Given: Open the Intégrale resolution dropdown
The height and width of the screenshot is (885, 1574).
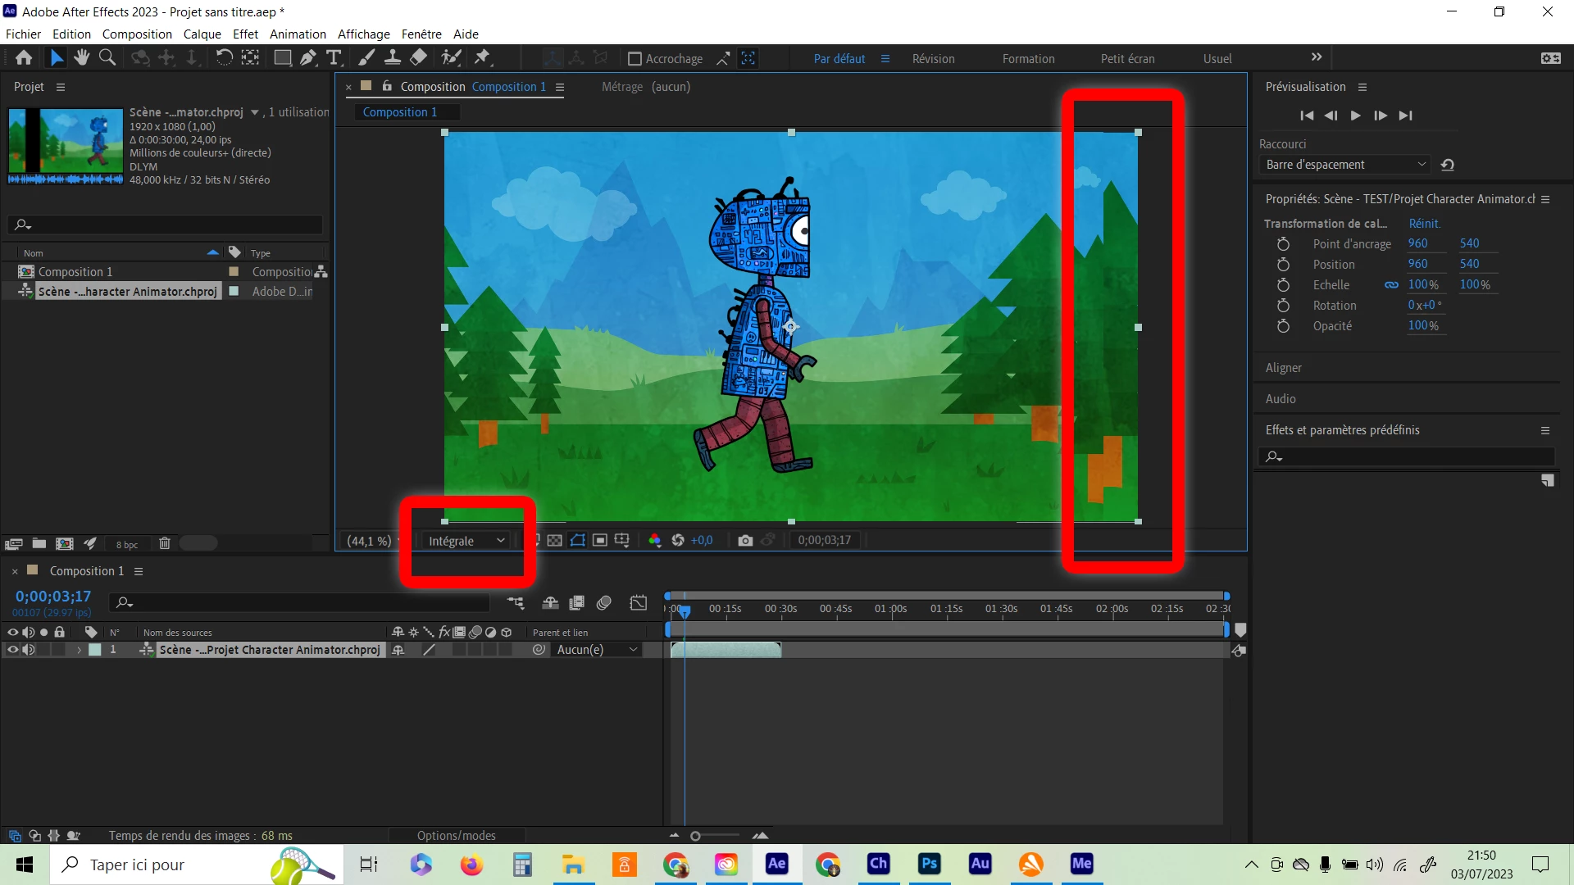Looking at the screenshot, I should coord(466,541).
